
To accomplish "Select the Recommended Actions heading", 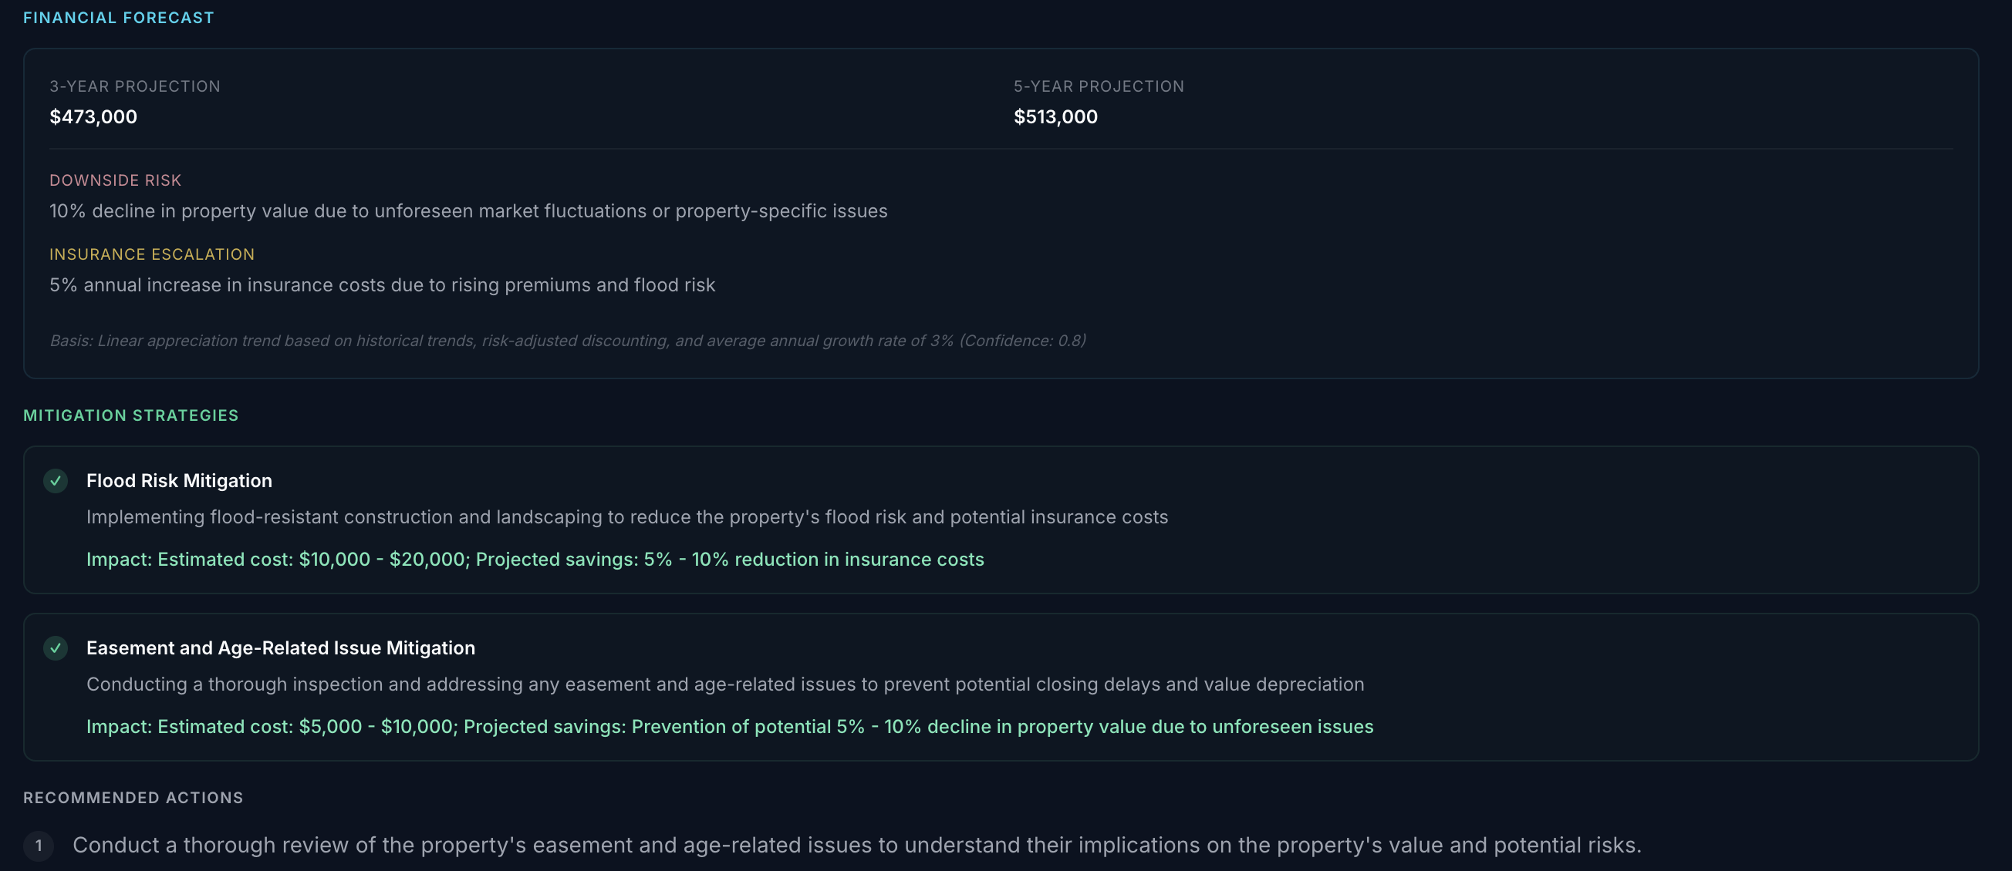I will click(x=133, y=798).
